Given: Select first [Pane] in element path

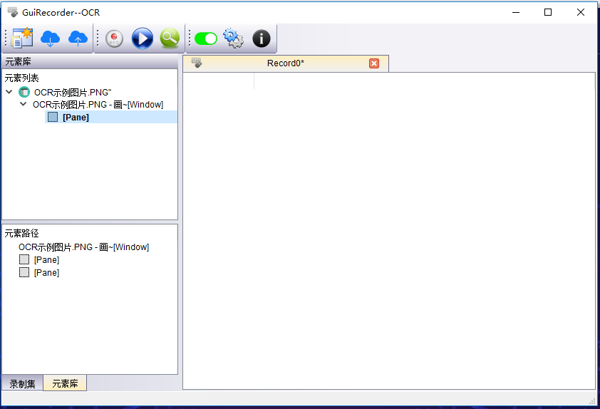Looking at the screenshot, I should coord(47,260).
